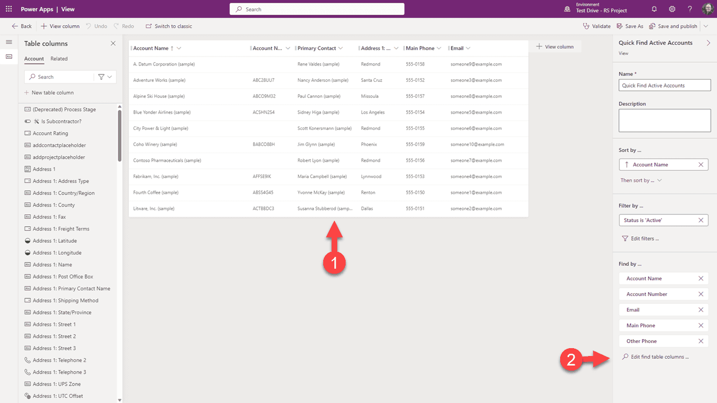Screen dimensions: 717x403
Task: Remove Email from Find by list
Action: (x=701, y=310)
